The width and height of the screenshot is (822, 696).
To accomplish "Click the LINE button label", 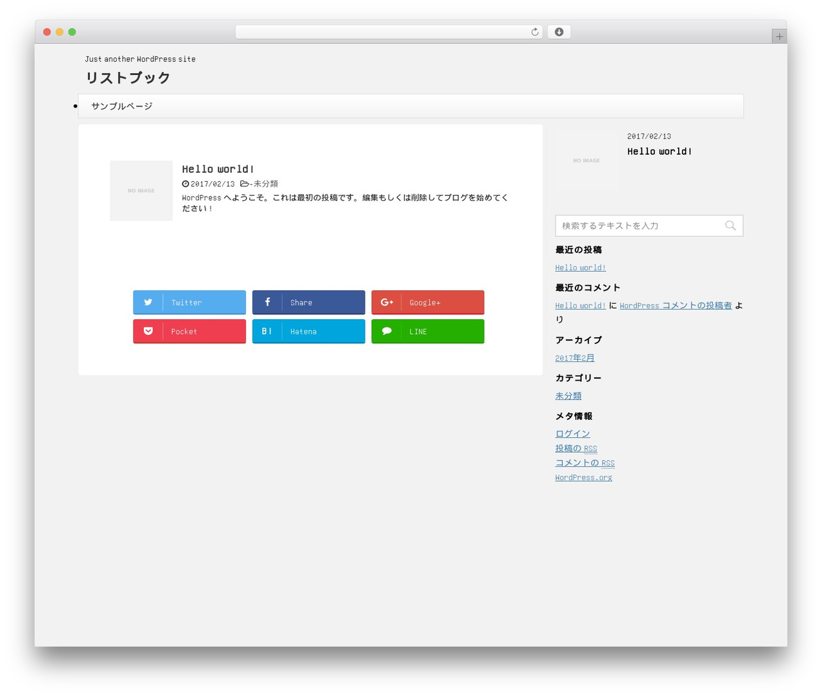I will (x=418, y=331).
